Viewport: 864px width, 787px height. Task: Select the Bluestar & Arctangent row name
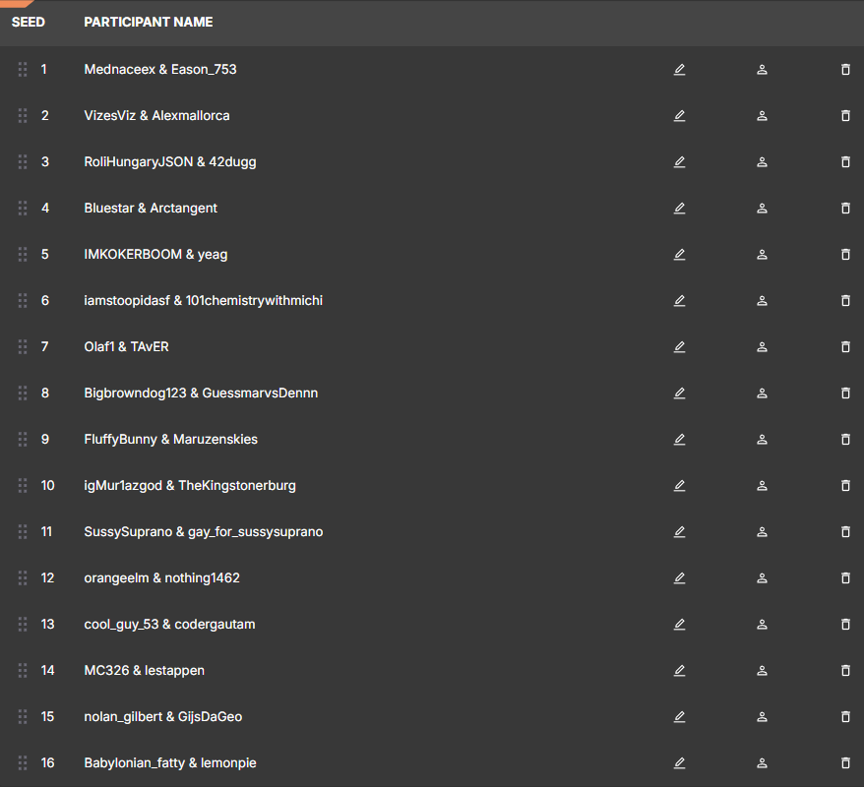(x=151, y=209)
